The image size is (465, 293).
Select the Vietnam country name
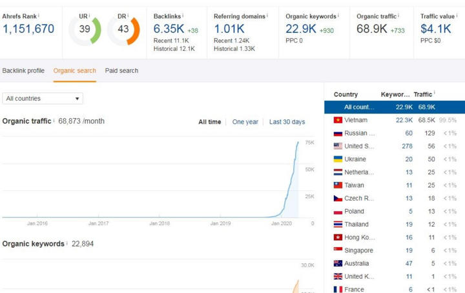click(356, 120)
